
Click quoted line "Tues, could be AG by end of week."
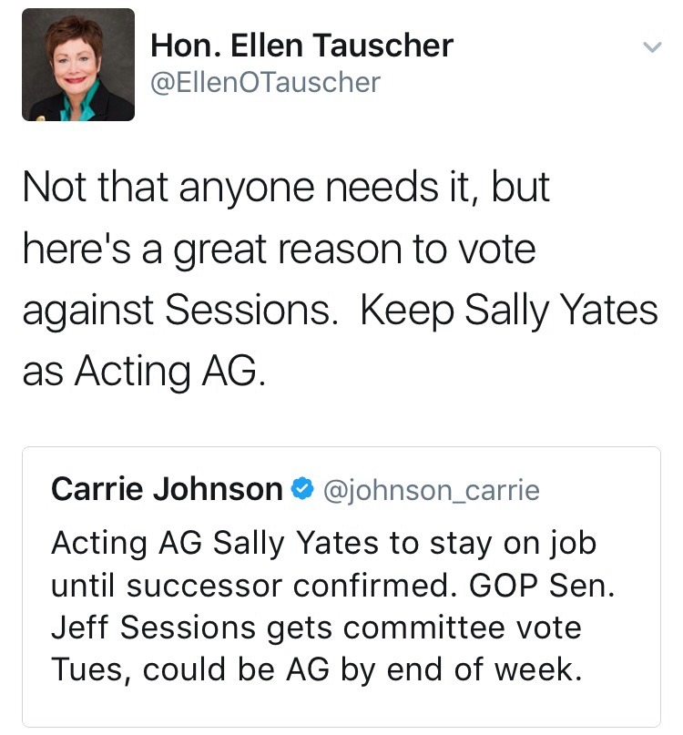(315, 671)
